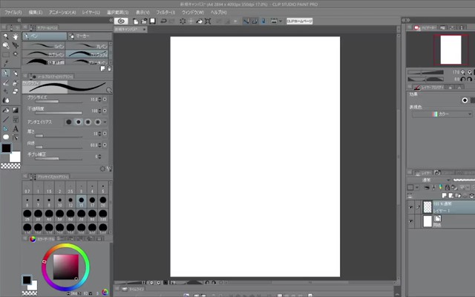The width and height of the screenshot is (475, 297).
Task: Open the CLIP homepage button
Action: [300, 21]
